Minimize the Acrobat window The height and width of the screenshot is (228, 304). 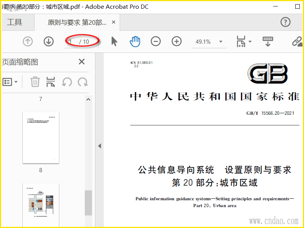[x=275, y=6]
